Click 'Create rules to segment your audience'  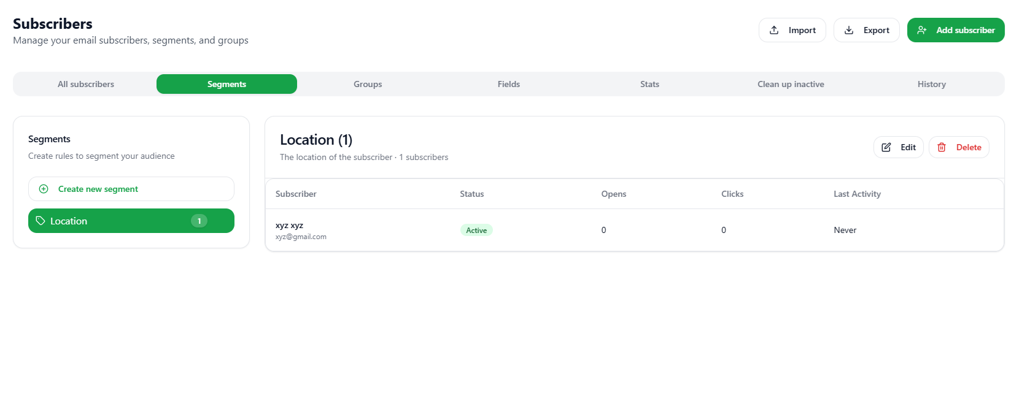coord(101,156)
